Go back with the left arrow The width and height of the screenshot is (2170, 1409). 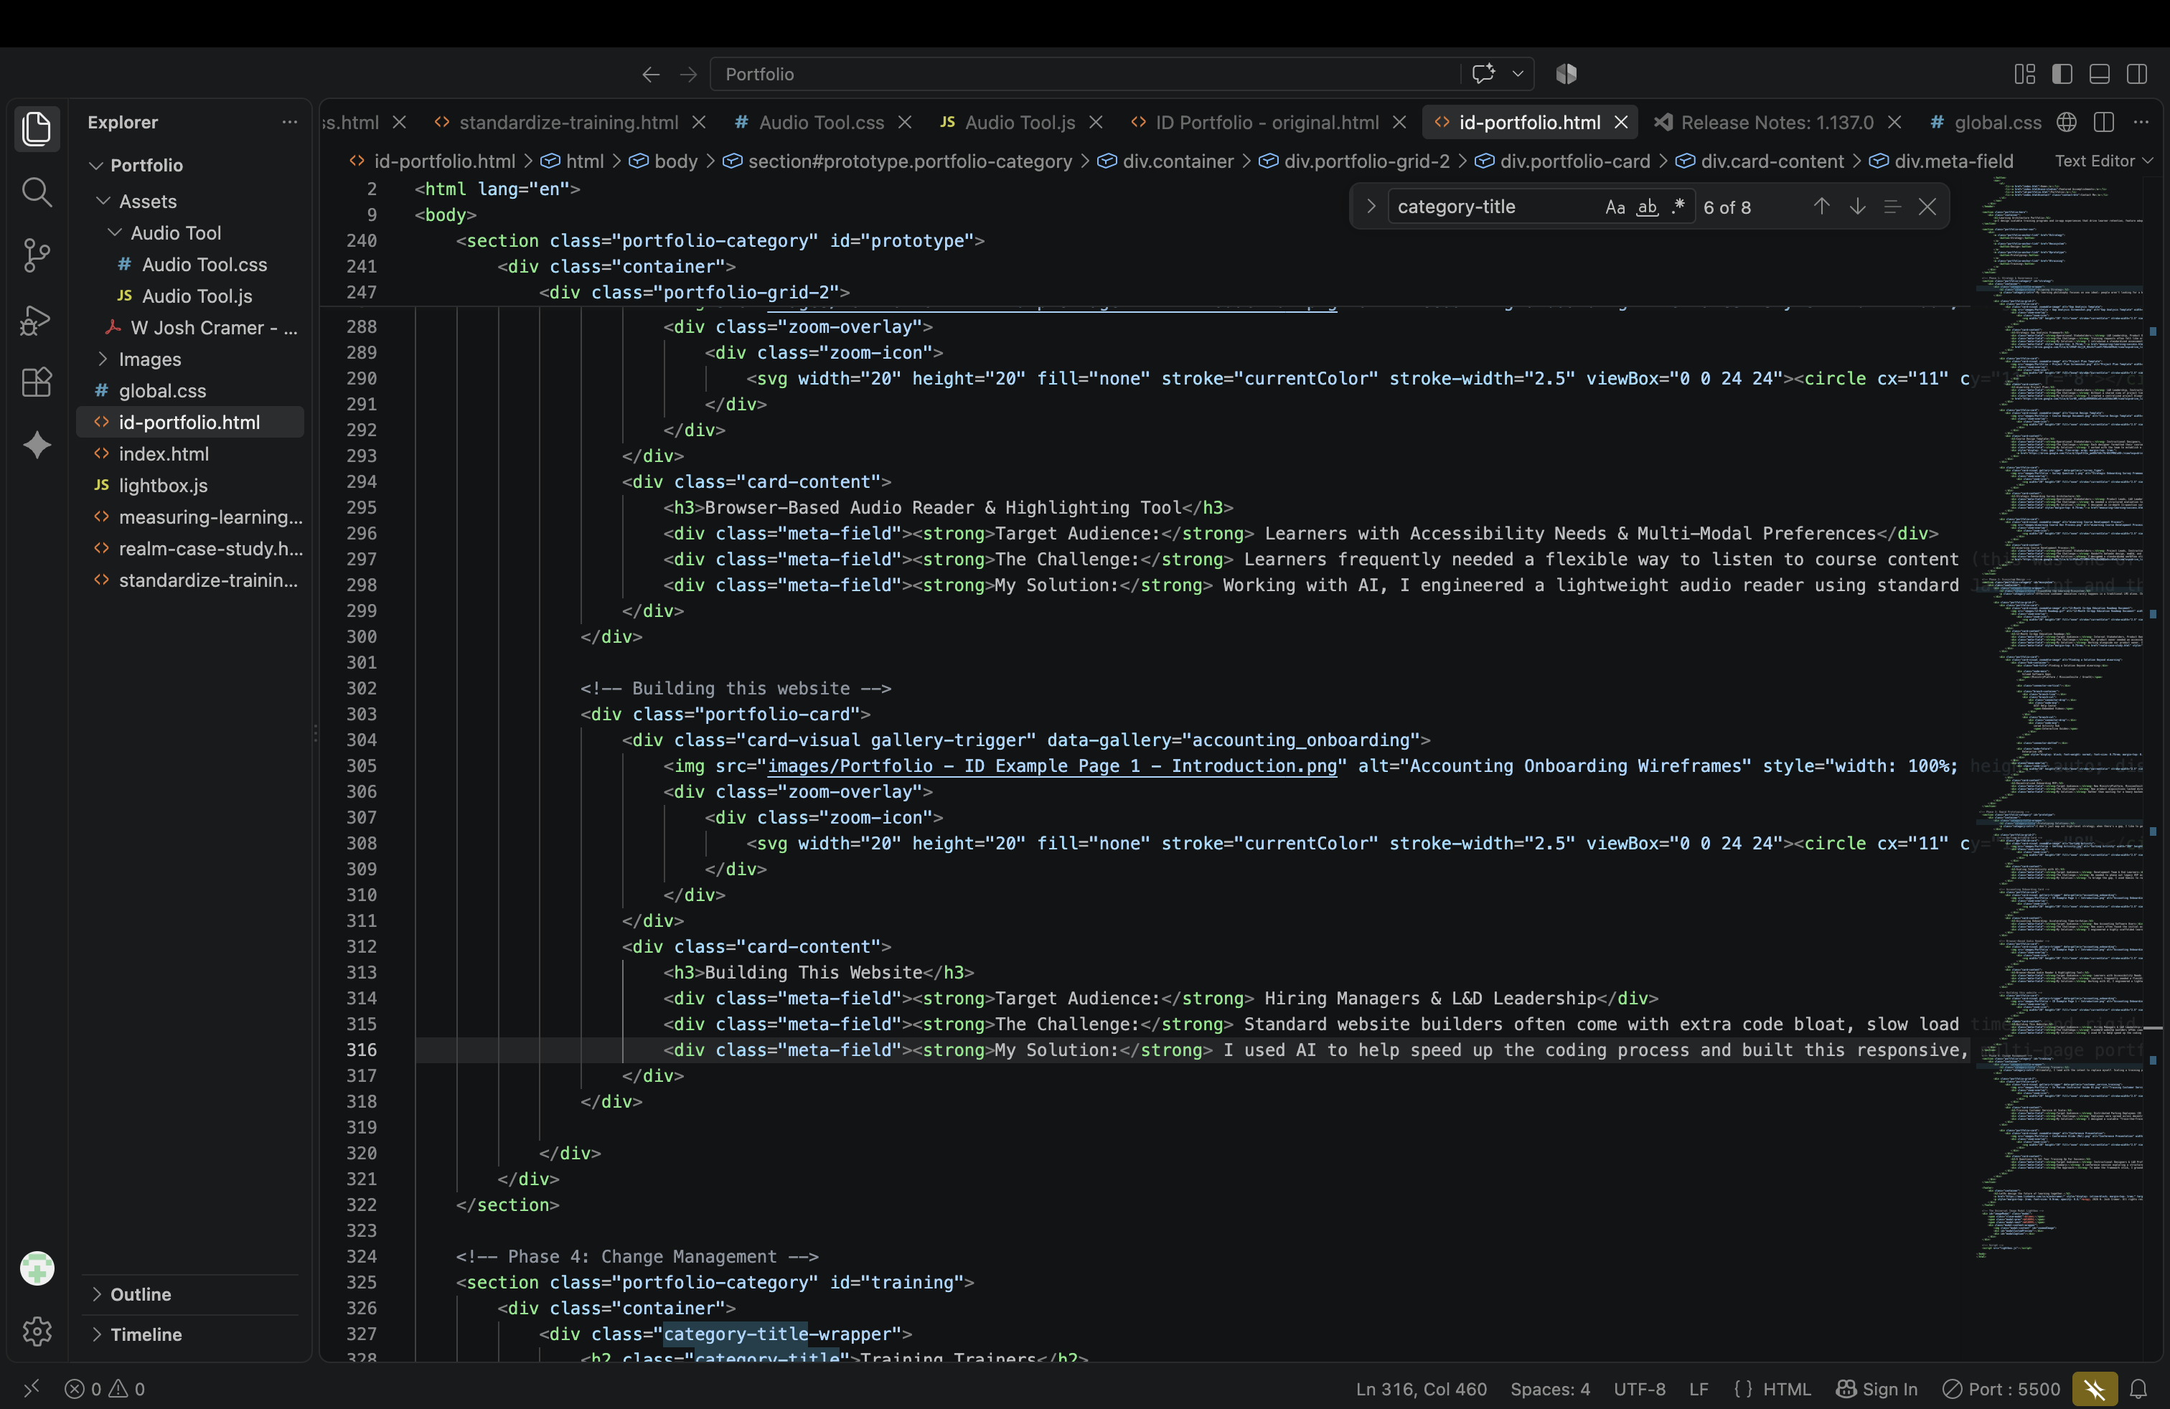(650, 74)
